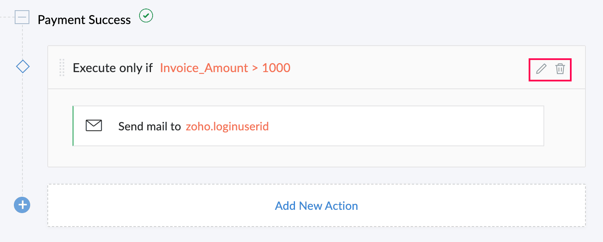
Task: Click the Add New Action link
Action: coord(317,206)
